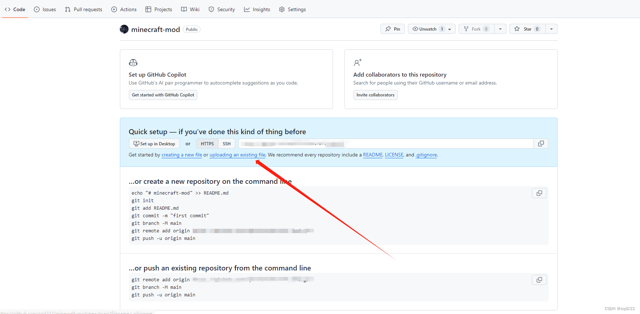
Task: Follow the creating a new file link
Action: coord(182,155)
